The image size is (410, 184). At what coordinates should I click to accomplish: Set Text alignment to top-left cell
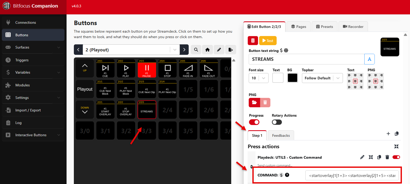point(349,75)
